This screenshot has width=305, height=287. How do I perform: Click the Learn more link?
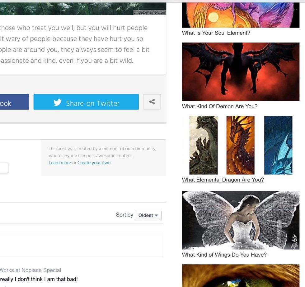pos(60,163)
